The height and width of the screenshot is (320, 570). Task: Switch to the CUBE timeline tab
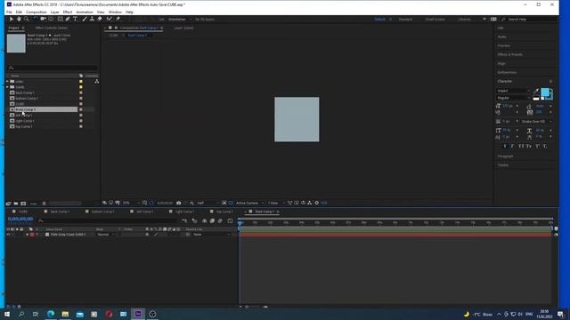23,212
